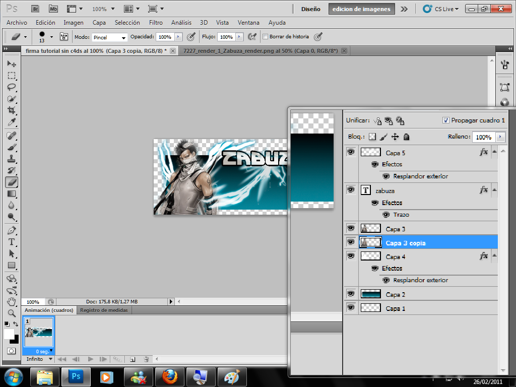The image size is (516, 387).
Task: Select the Spot Healing Brush tool
Action: click(x=12, y=135)
